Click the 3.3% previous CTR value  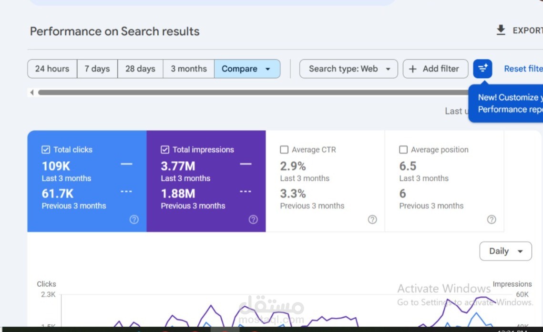293,193
